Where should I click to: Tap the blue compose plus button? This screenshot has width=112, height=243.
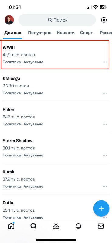(101, 208)
